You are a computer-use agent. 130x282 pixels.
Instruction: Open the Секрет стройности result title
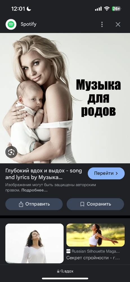(x=93, y=258)
